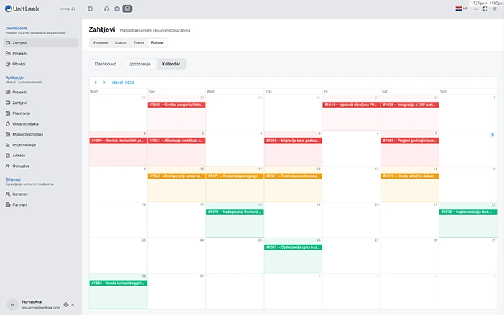The width and height of the screenshot is (504, 315).
Task: Click the Šifarnici section heading
Action: point(13,179)
